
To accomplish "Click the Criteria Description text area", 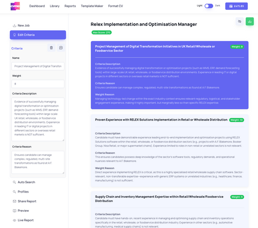I will (38, 119).
